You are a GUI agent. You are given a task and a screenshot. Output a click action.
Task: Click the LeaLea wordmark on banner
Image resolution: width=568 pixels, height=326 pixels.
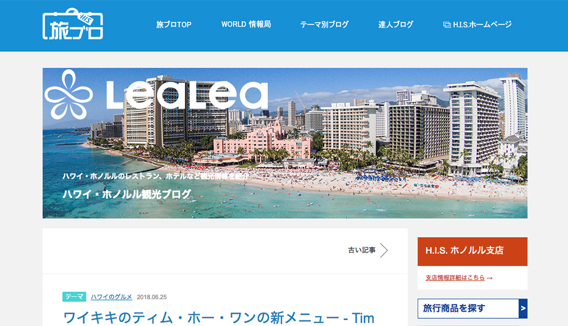pos(187,94)
